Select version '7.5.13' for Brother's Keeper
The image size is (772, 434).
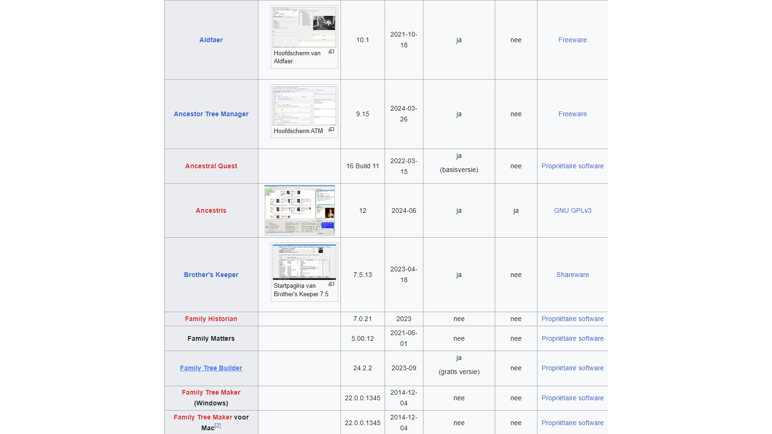pyautogui.click(x=363, y=275)
